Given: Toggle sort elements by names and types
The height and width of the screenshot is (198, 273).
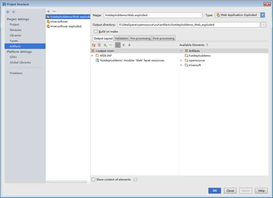Looking at the screenshot, I should coord(118,45).
